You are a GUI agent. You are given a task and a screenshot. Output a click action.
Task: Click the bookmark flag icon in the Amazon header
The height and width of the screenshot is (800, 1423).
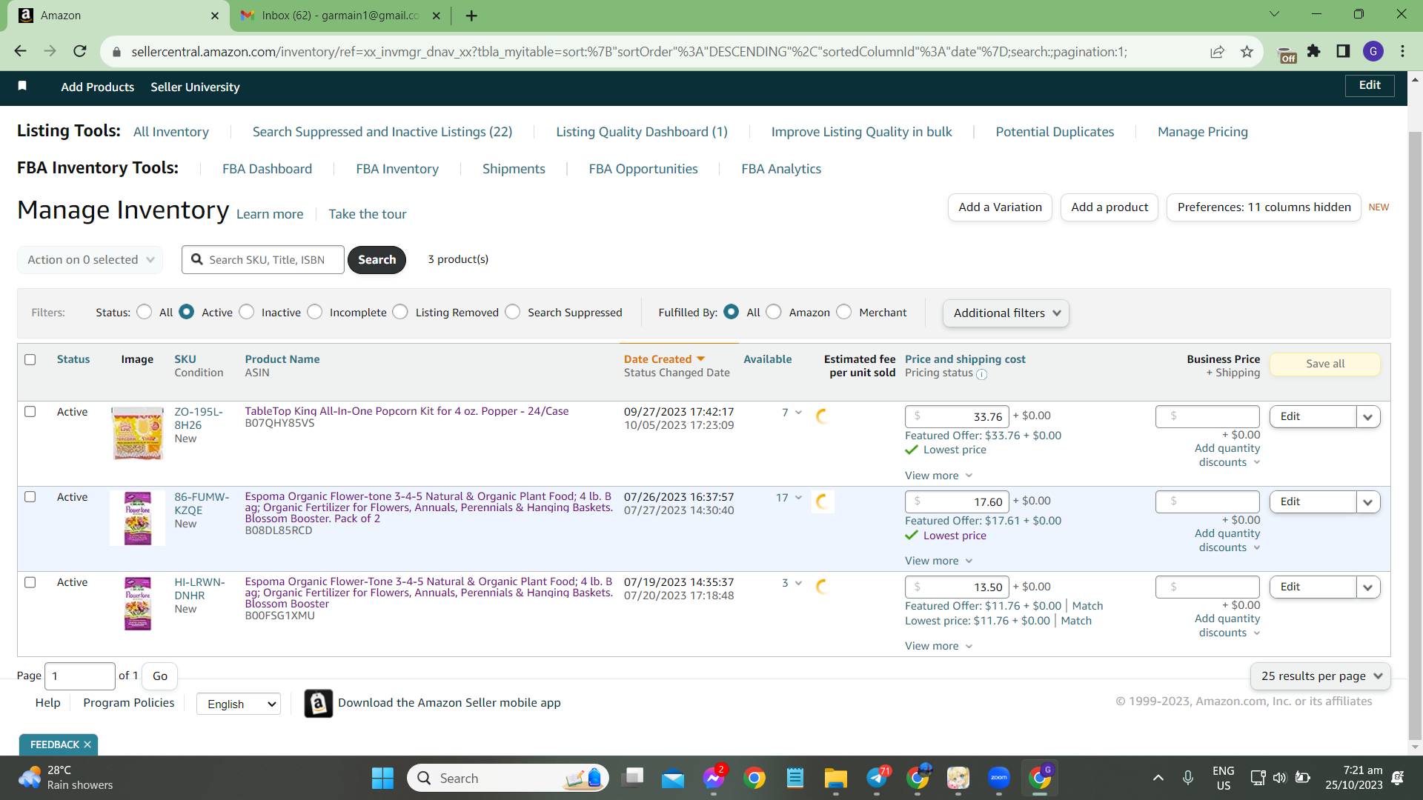(x=22, y=86)
